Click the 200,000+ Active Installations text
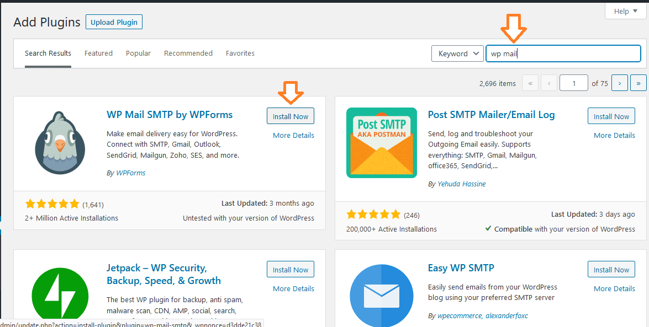The image size is (649, 327). pos(392,229)
